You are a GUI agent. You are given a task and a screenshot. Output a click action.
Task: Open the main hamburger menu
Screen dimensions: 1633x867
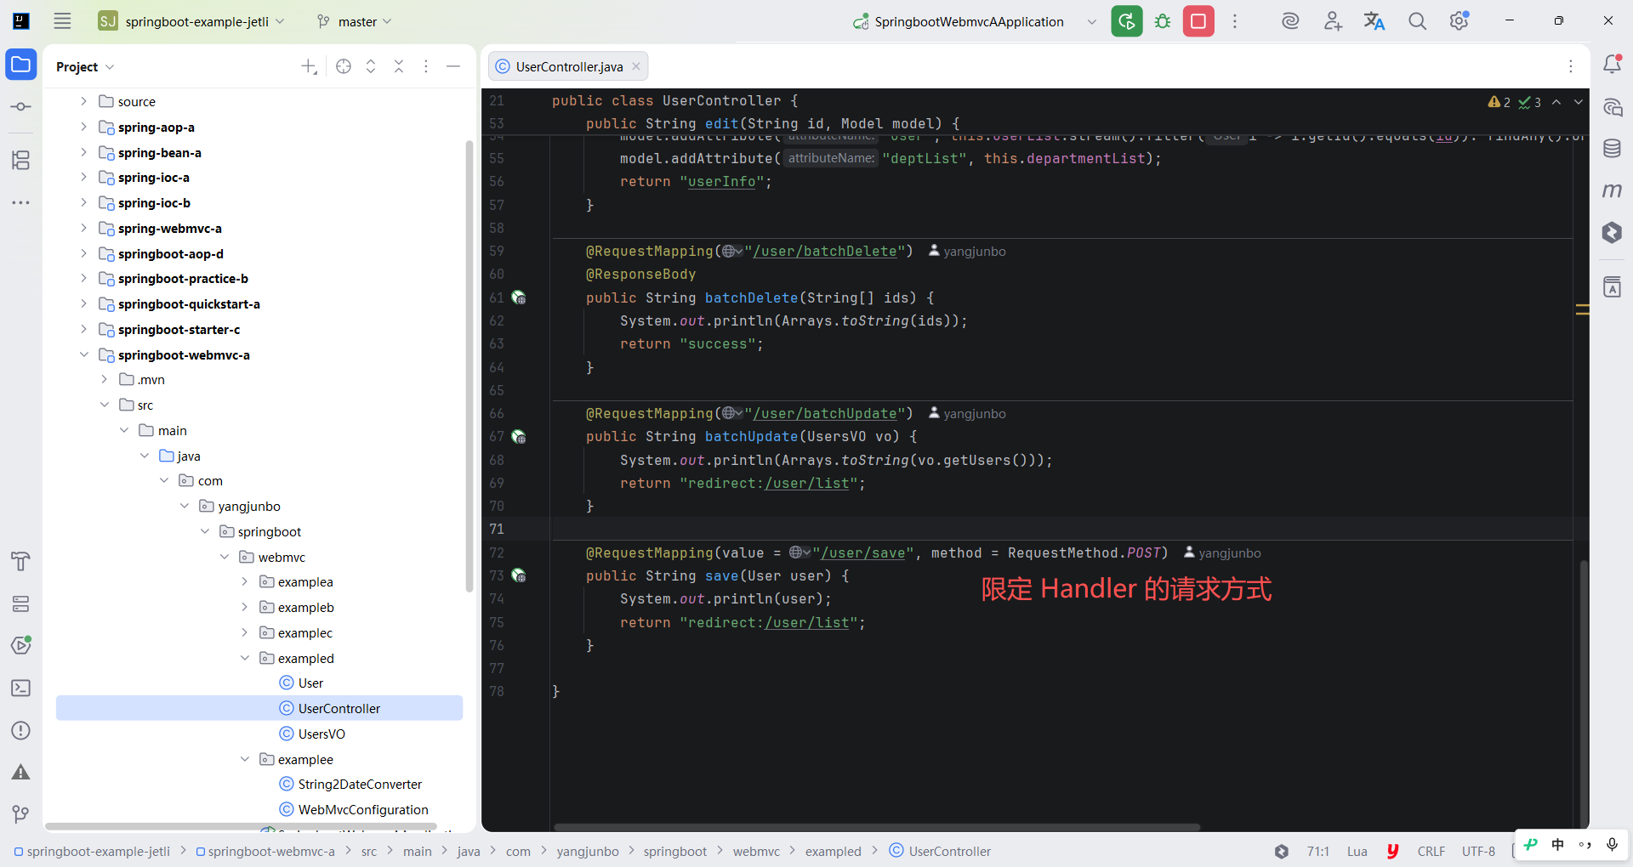point(62,21)
